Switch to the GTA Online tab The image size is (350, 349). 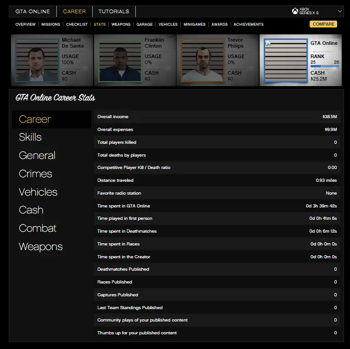coord(33,11)
